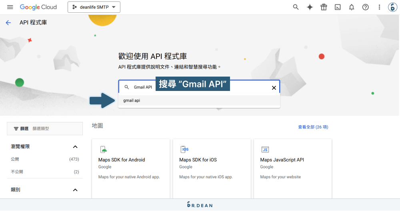
Task: Collapse the 類別 section
Action: [75, 190]
